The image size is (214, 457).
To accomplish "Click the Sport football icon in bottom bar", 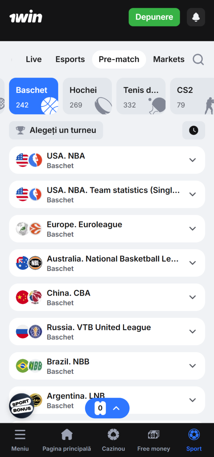I will click(x=194, y=434).
